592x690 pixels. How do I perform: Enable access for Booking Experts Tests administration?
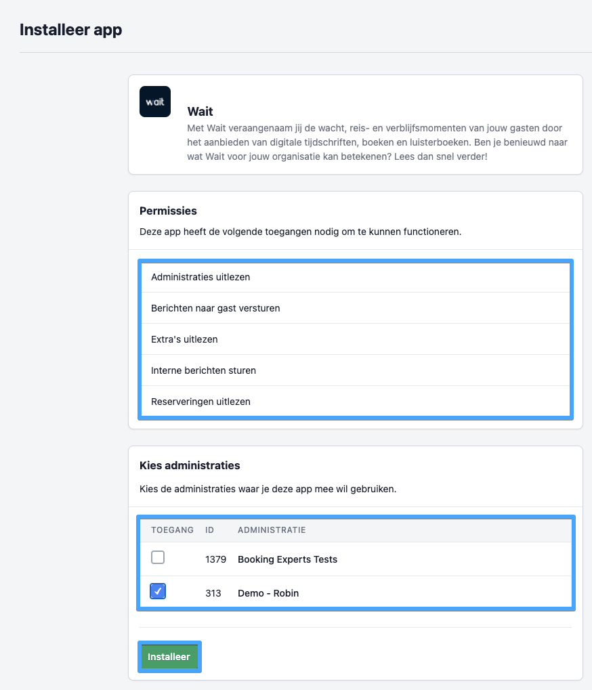pos(157,557)
